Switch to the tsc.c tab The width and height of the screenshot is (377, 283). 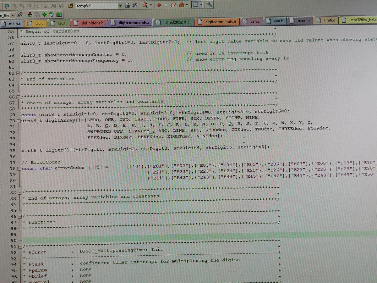click(36, 23)
